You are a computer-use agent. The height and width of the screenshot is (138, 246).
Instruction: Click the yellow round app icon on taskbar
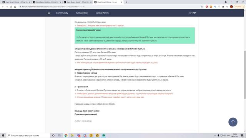pos(97,135)
